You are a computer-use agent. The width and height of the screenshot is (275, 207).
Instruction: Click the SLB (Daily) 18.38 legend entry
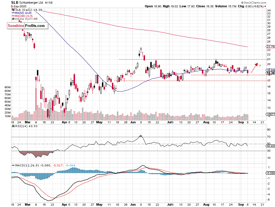pyautogui.click(x=29, y=10)
